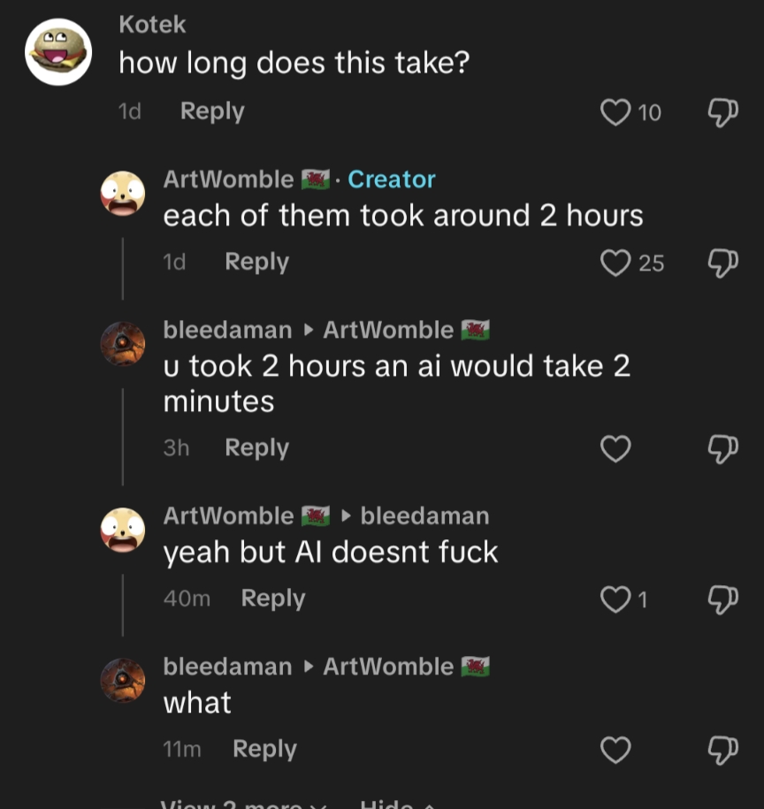Dislike ArtWomble's 40m-old reply
The height and width of the screenshot is (809, 764).
[723, 599]
